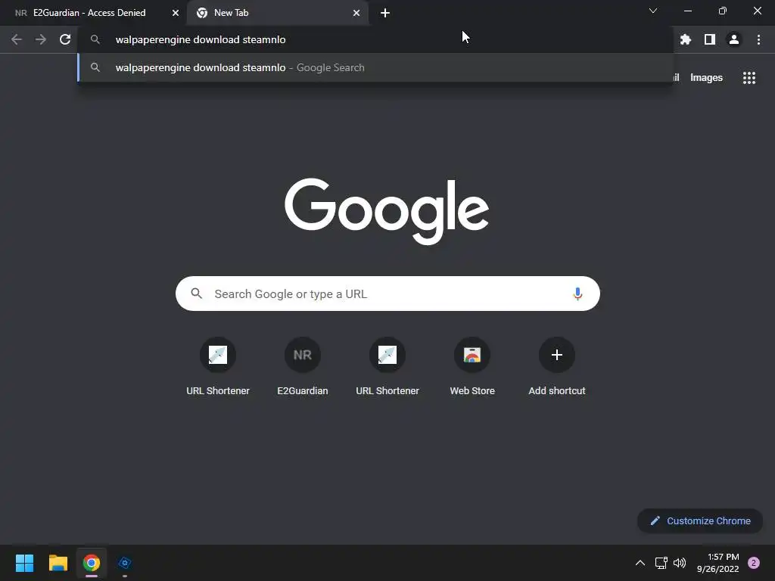Go forward with the browser forward arrow
This screenshot has height=581, width=775.
41,39
